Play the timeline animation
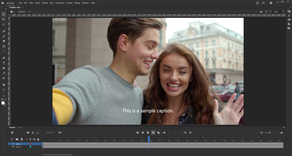This screenshot has height=156, width=292. (x=190, y=132)
